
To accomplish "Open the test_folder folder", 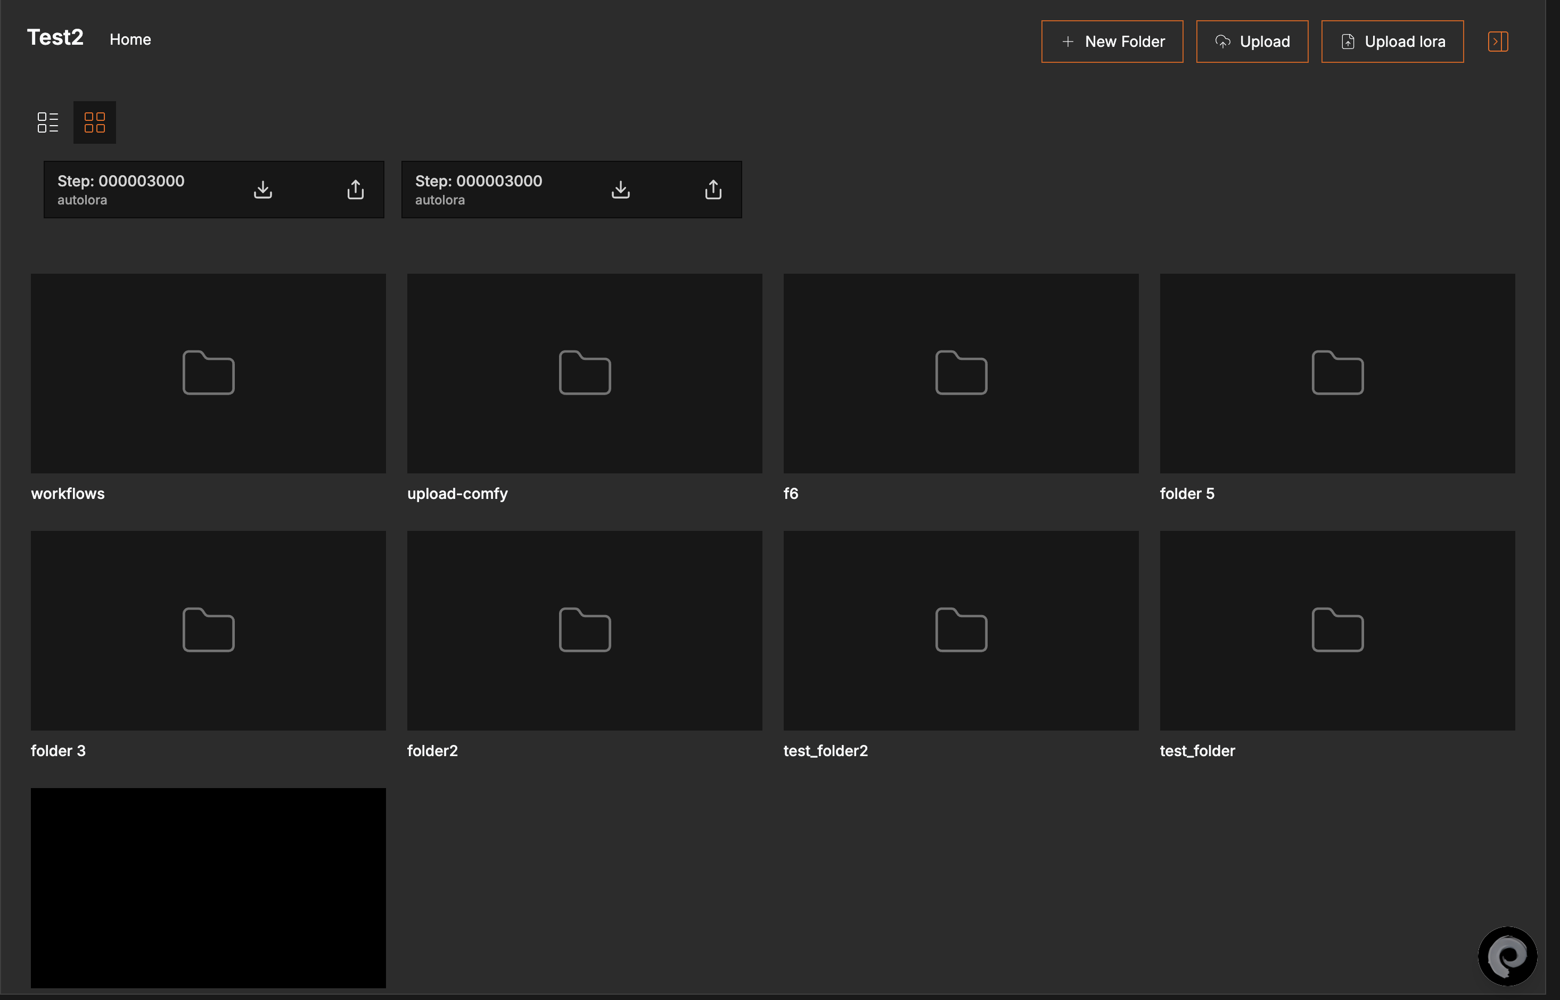I will 1336,630.
